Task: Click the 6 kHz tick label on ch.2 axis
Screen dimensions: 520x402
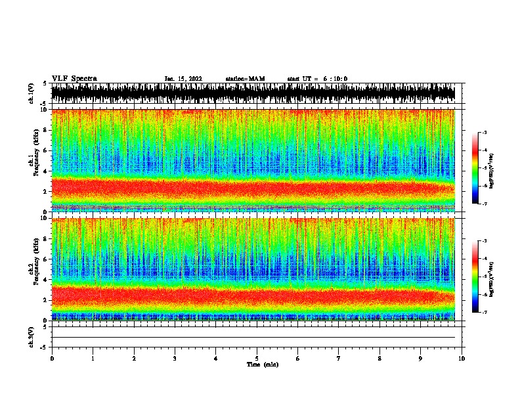Action: click(46, 259)
